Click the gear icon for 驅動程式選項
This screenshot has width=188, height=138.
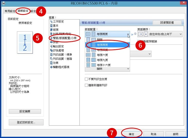click(x=51, y=67)
